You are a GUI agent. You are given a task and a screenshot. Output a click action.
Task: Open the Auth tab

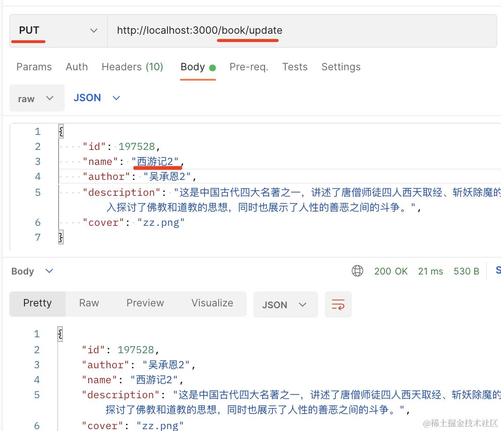(x=76, y=67)
